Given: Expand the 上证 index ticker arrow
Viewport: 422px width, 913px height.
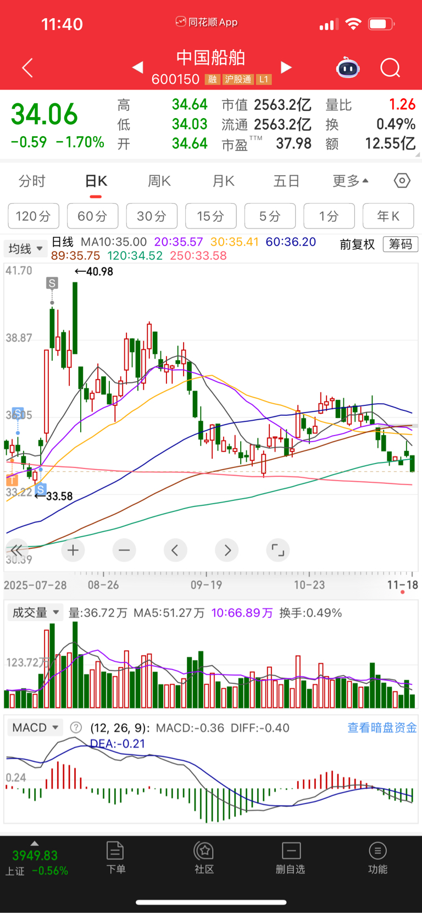Looking at the screenshot, I should pyautogui.click(x=35, y=843).
